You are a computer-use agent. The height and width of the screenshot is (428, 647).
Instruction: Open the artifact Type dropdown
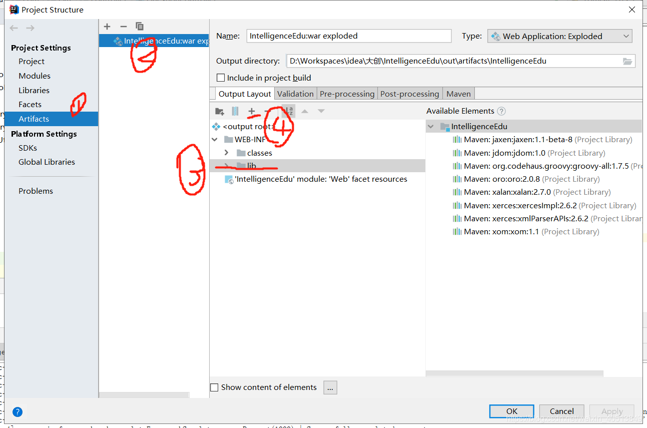click(x=559, y=36)
